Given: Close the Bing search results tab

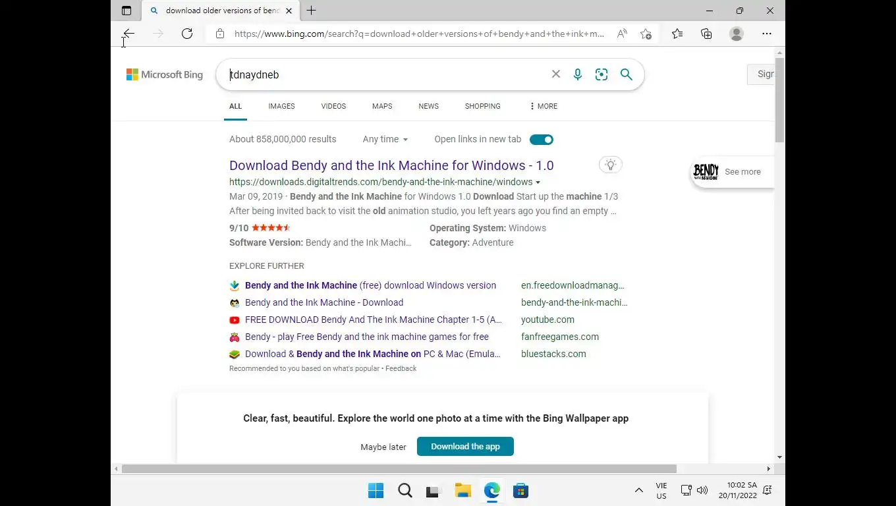Looking at the screenshot, I should click(289, 11).
